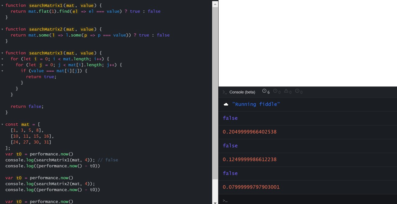Screen dimensions: 397x204
Task: Click the code editor vertical scrollbar thumb
Action: point(215,93)
